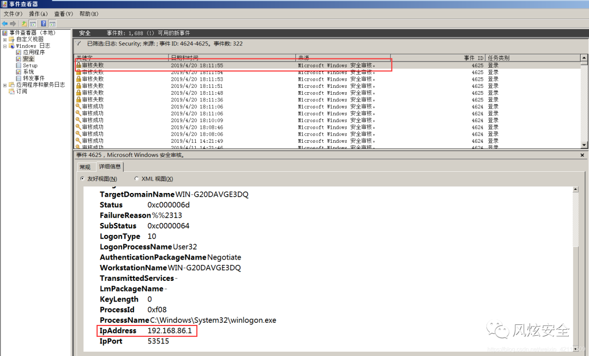Select the 安全 log in the tree
Image resolution: width=589 pixels, height=356 pixels.
28,58
